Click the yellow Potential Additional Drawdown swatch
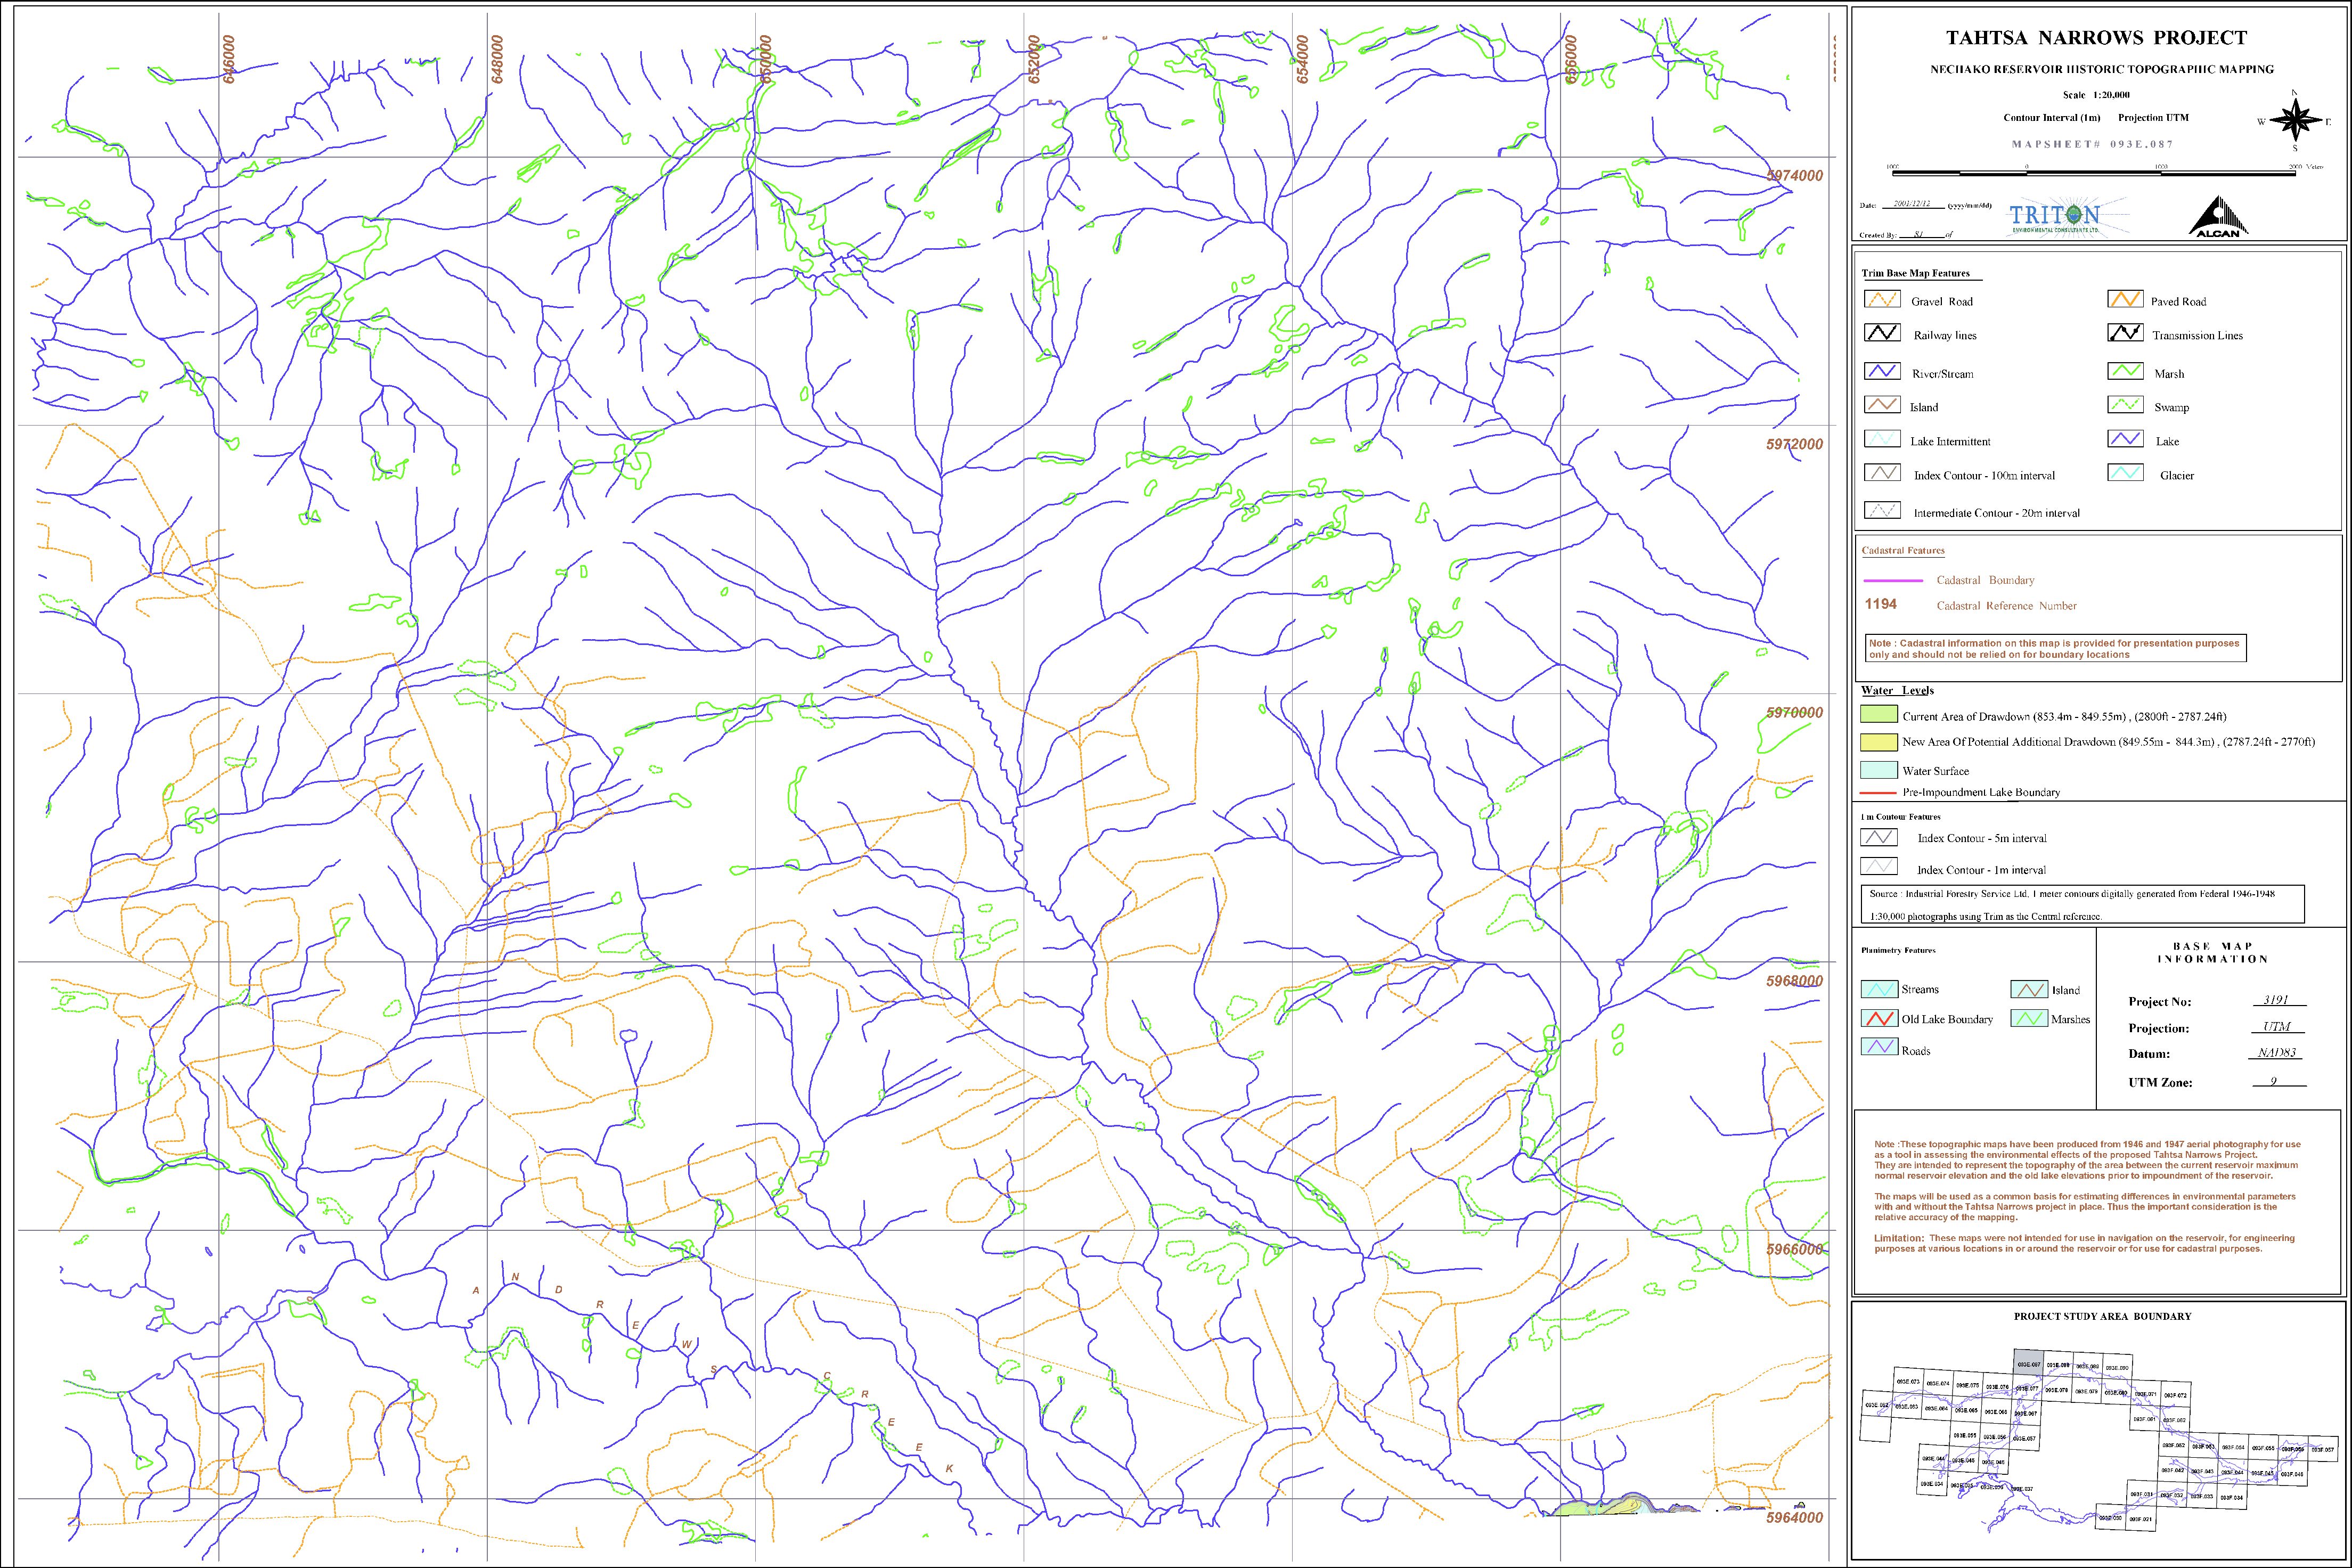The width and height of the screenshot is (2352, 1568). [x=1878, y=742]
